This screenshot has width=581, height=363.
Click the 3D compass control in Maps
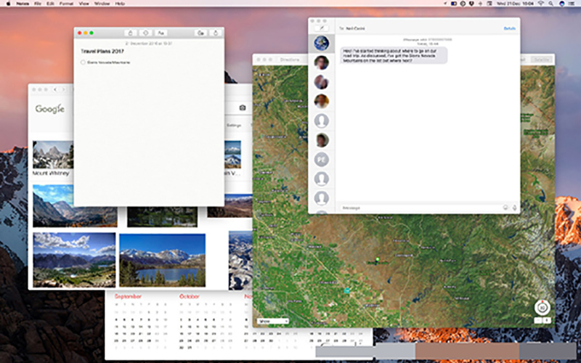pos(542,307)
